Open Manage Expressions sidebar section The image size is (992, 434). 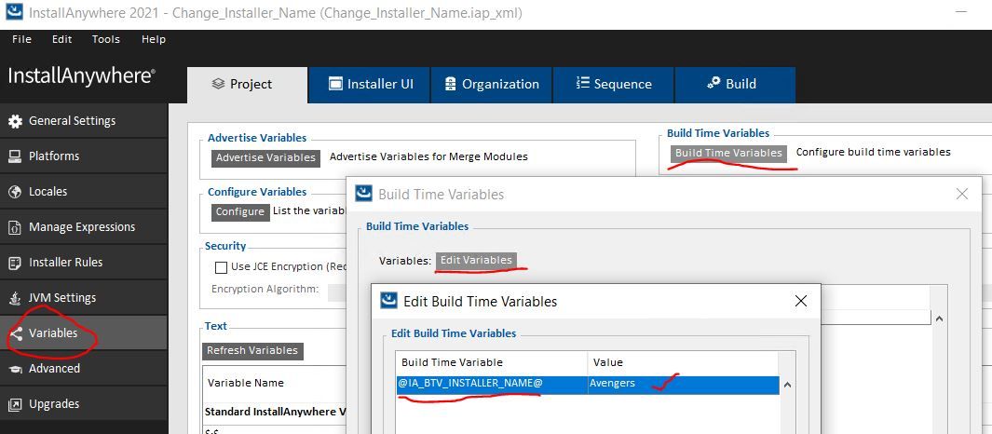pos(84,227)
